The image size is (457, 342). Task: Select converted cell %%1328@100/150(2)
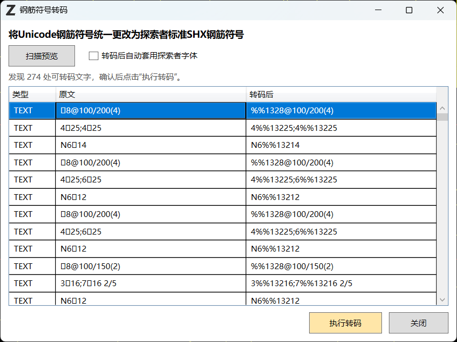341,266
